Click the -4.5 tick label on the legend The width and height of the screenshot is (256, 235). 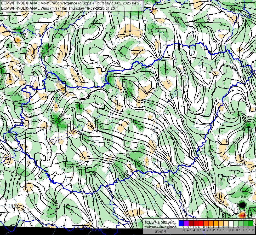click(189, 230)
